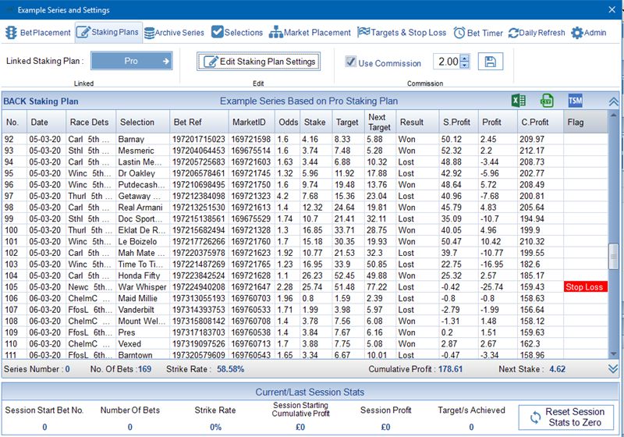This screenshot has width=624, height=437.
Task: Click the Strike Rate value 58.58%
Action: pyautogui.click(x=230, y=369)
